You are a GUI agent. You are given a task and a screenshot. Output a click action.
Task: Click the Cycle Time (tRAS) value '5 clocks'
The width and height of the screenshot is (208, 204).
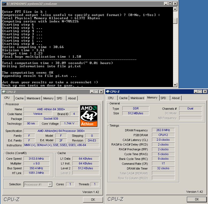[x=163, y=154]
